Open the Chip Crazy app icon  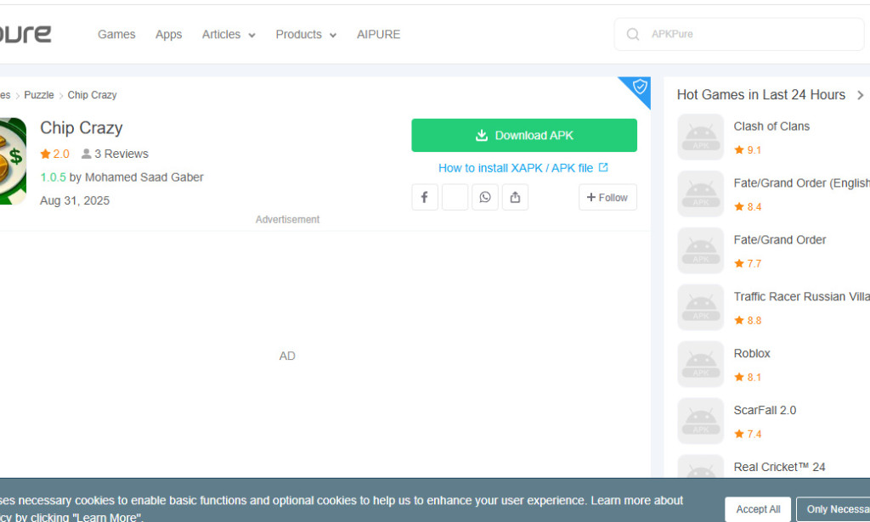coord(12,161)
